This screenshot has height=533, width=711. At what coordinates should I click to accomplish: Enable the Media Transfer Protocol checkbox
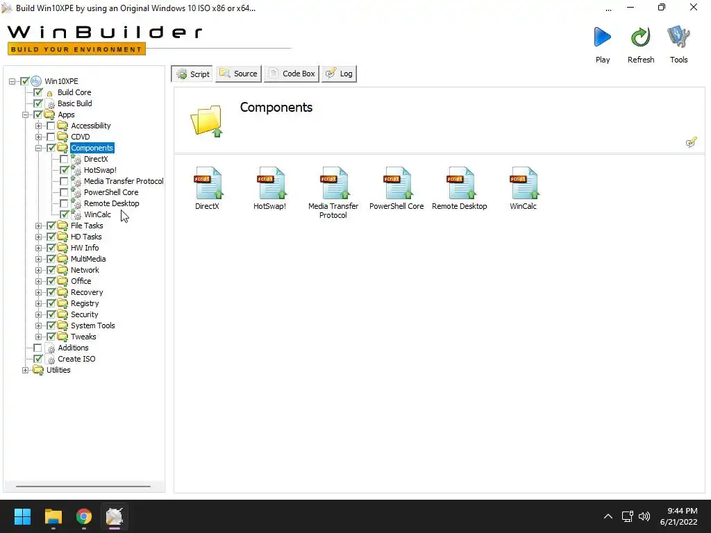(65, 181)
